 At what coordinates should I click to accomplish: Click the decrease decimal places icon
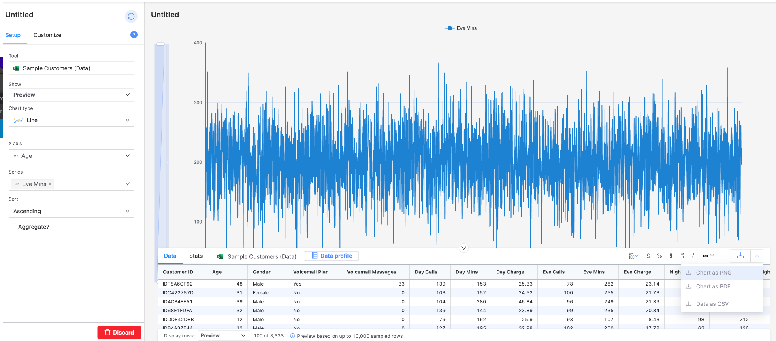point(694,256)
